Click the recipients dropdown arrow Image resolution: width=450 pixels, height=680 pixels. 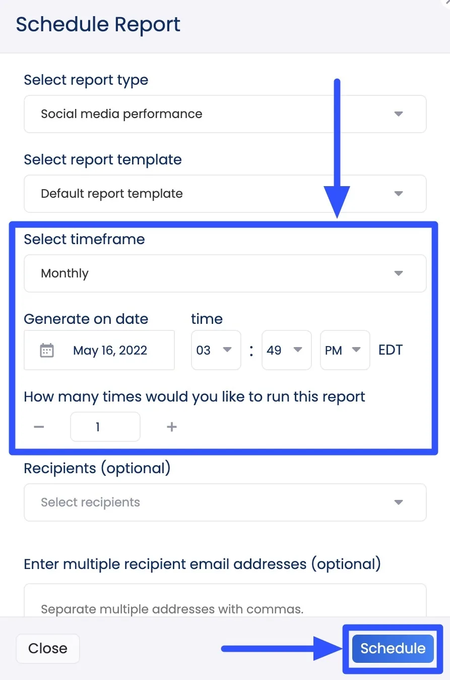[399, 502]
